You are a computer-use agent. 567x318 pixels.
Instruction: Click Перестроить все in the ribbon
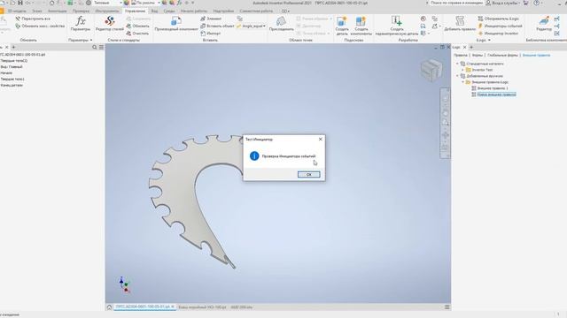click(x=33, y=19)
